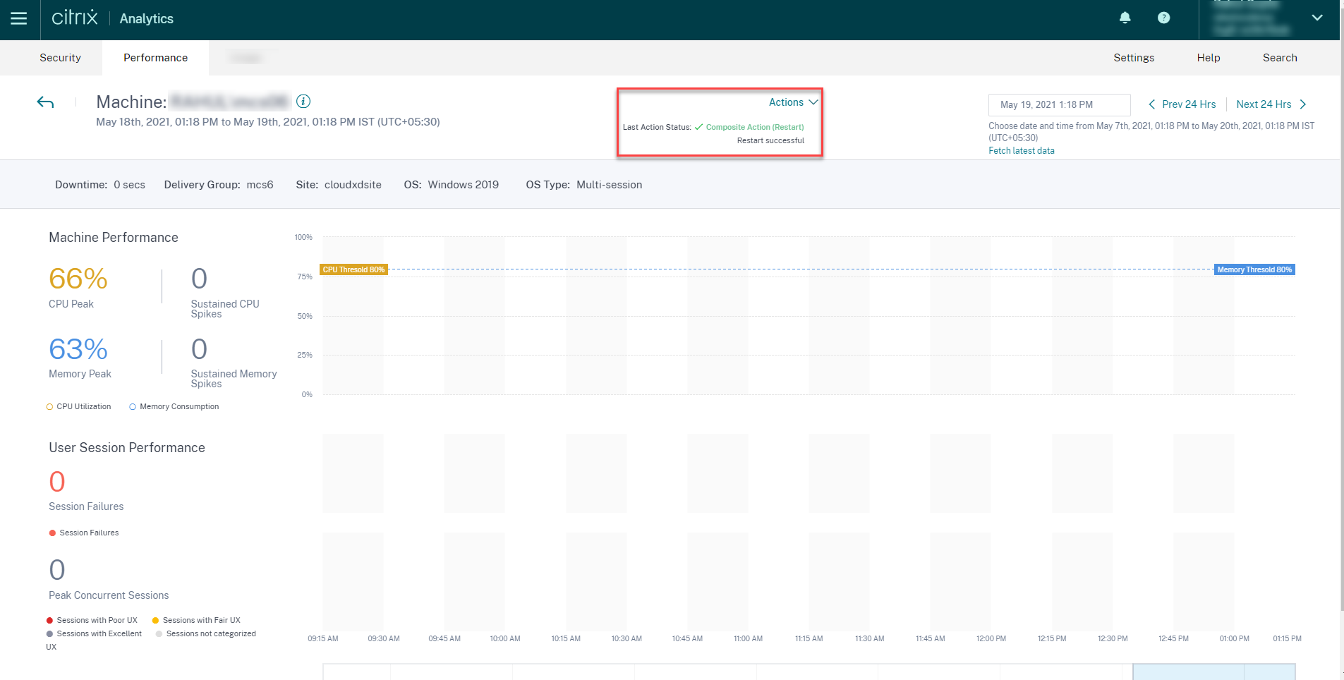Click the highlighted timeline range selector

(x=1213, y=672)
